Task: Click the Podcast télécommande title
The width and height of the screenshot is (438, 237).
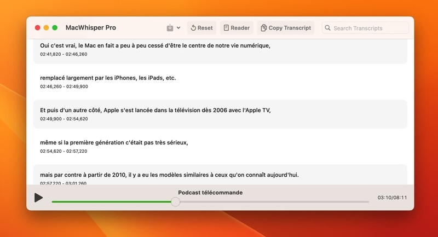Action: pyautogui.click(x=210, y=193)
